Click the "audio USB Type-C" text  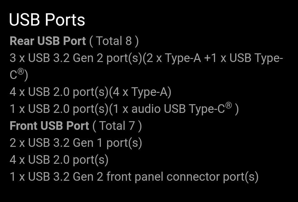click(x=178, y=109)
